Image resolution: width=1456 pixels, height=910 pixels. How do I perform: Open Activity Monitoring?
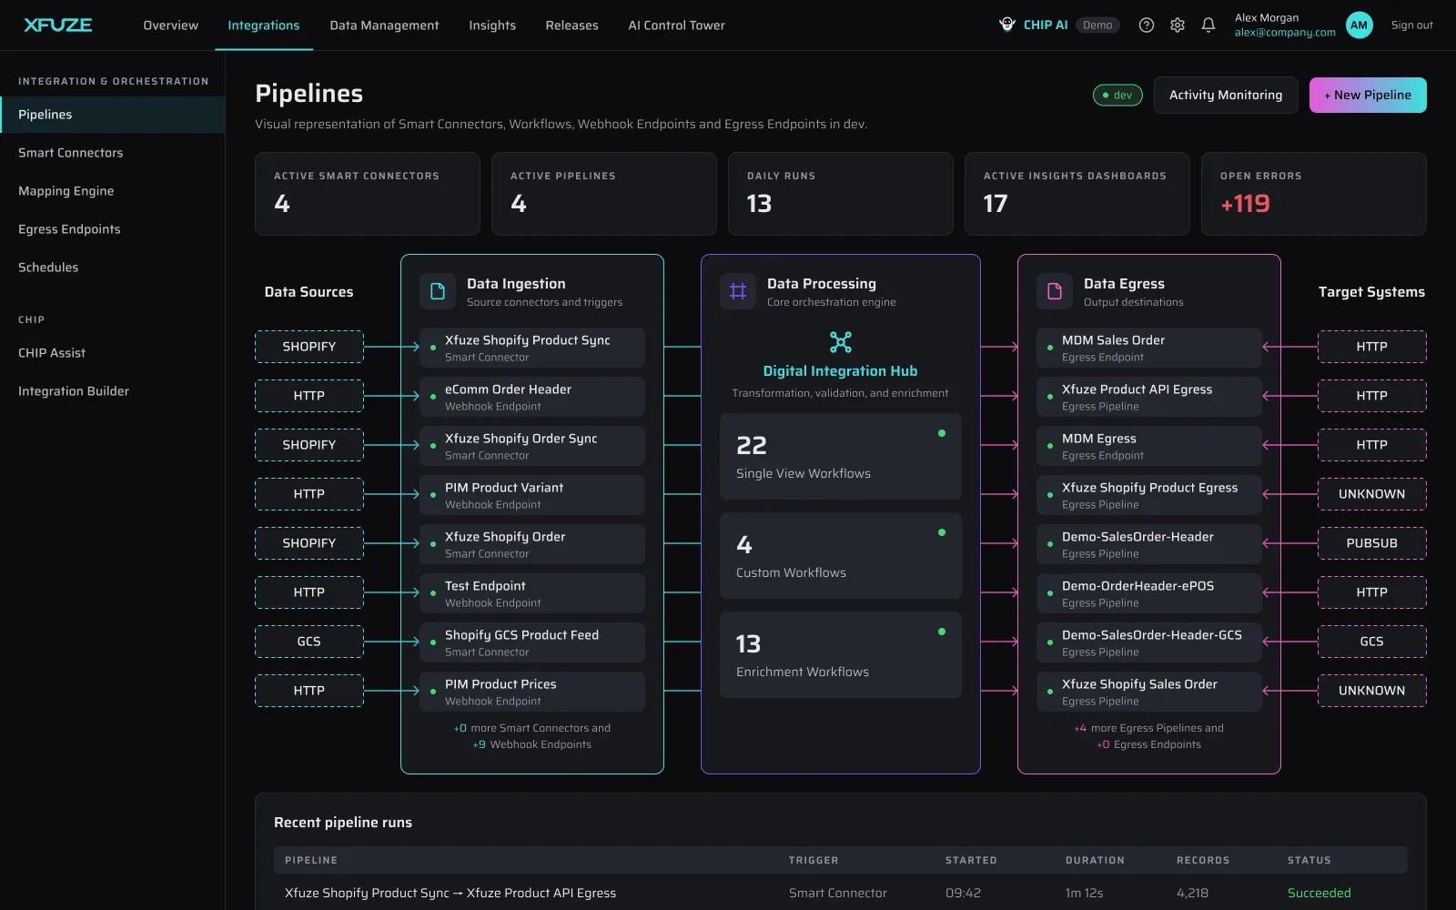coord(1226,96)
